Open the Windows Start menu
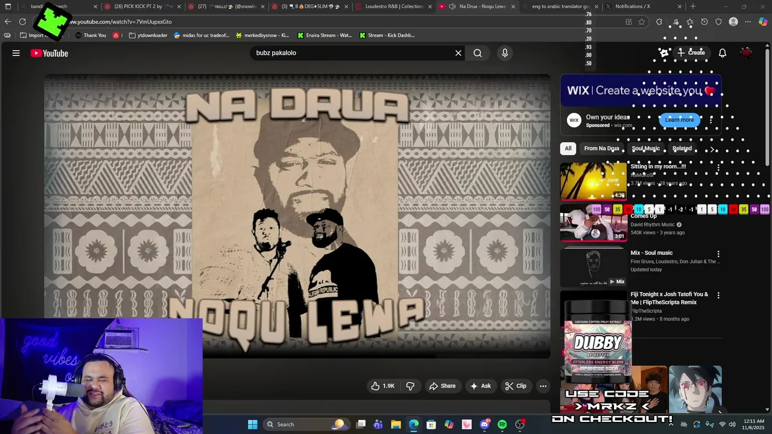Image resolution: width=772 pixels, height=434 pixels. 252,424
